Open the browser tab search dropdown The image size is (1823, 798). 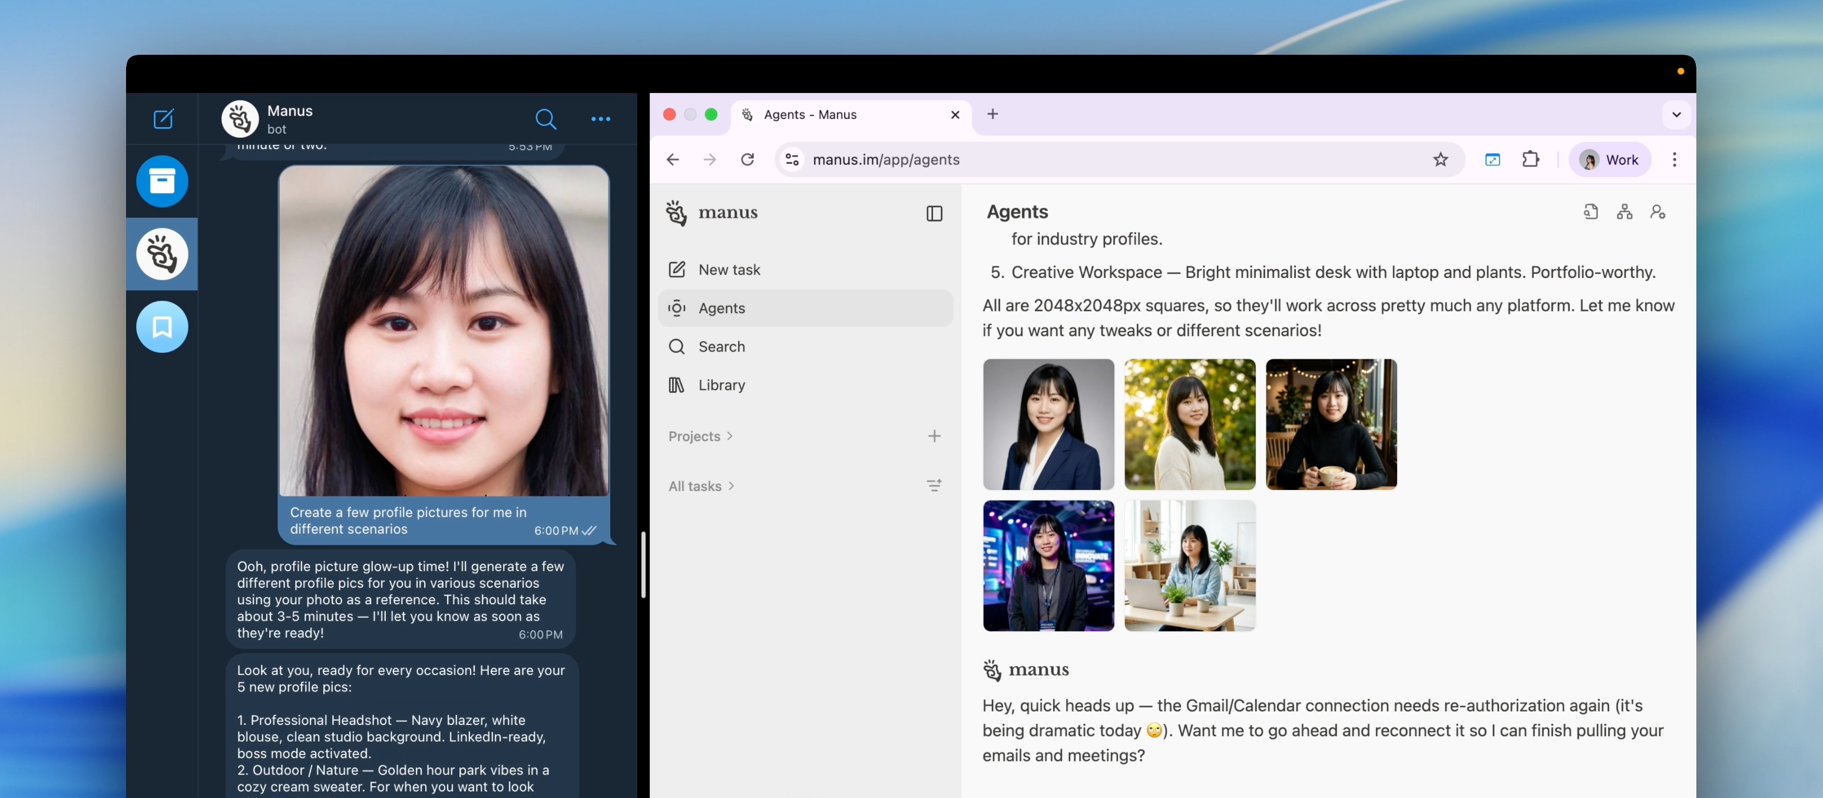[1676, 115]
